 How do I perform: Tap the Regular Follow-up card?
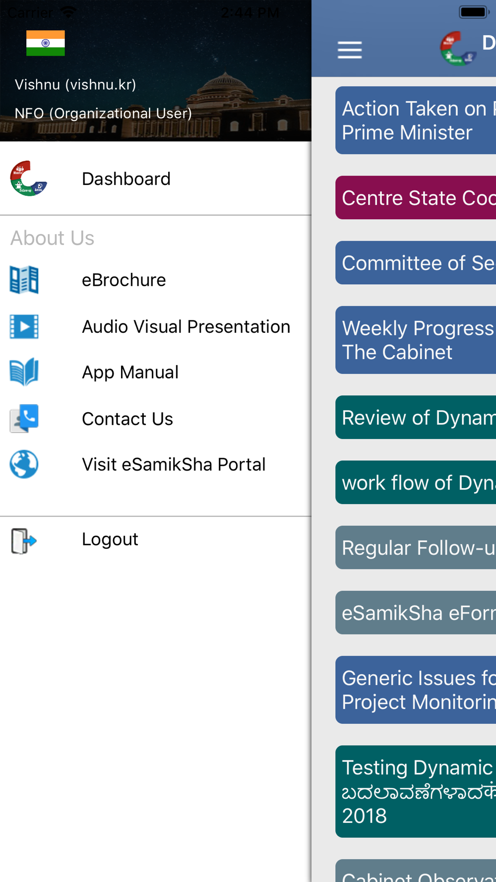416,548
